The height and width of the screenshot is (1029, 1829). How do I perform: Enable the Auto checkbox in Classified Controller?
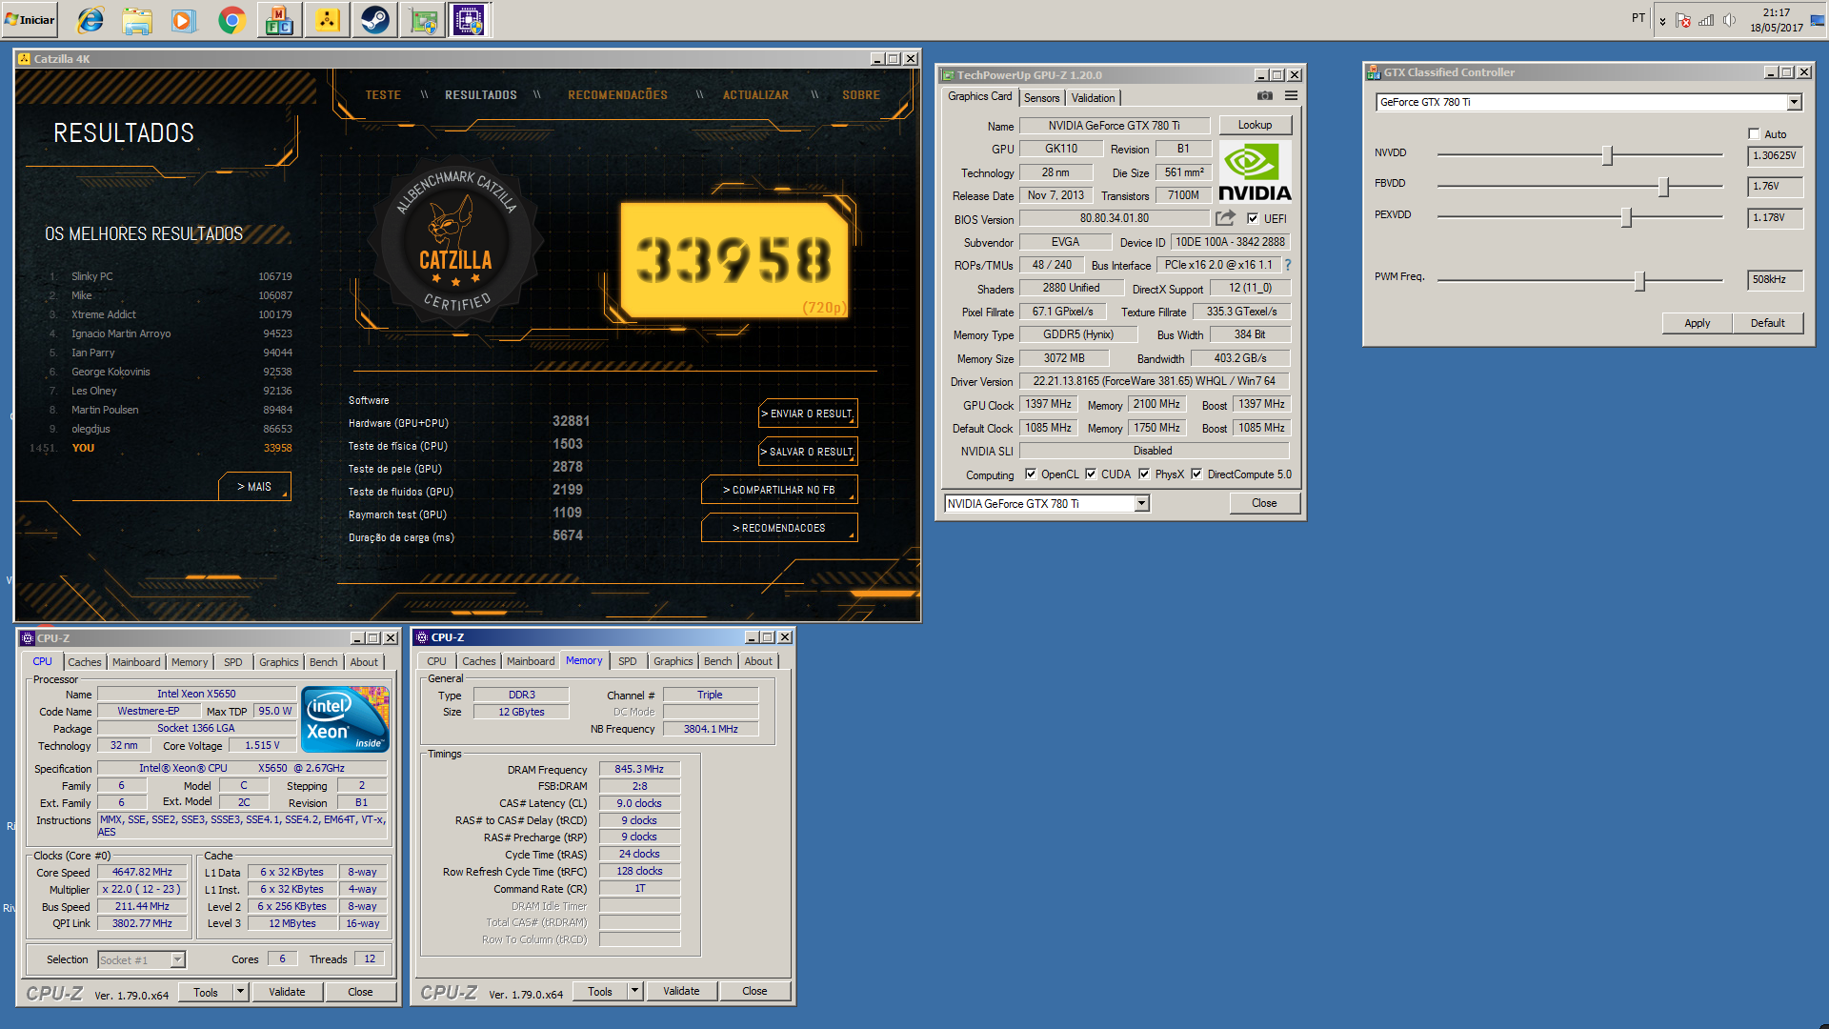tap(1754, 133)
